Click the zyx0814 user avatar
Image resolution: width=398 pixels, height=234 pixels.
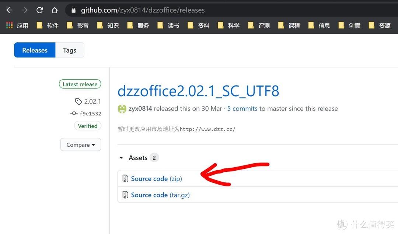122,109
